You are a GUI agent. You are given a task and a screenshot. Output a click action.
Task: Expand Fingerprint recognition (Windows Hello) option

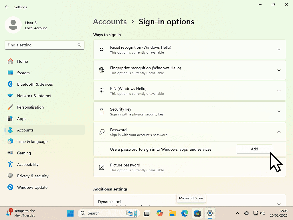tap(279, 70)
